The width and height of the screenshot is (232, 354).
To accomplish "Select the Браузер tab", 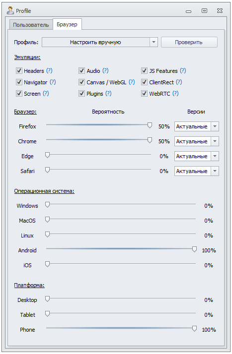I will click(67, 24).
